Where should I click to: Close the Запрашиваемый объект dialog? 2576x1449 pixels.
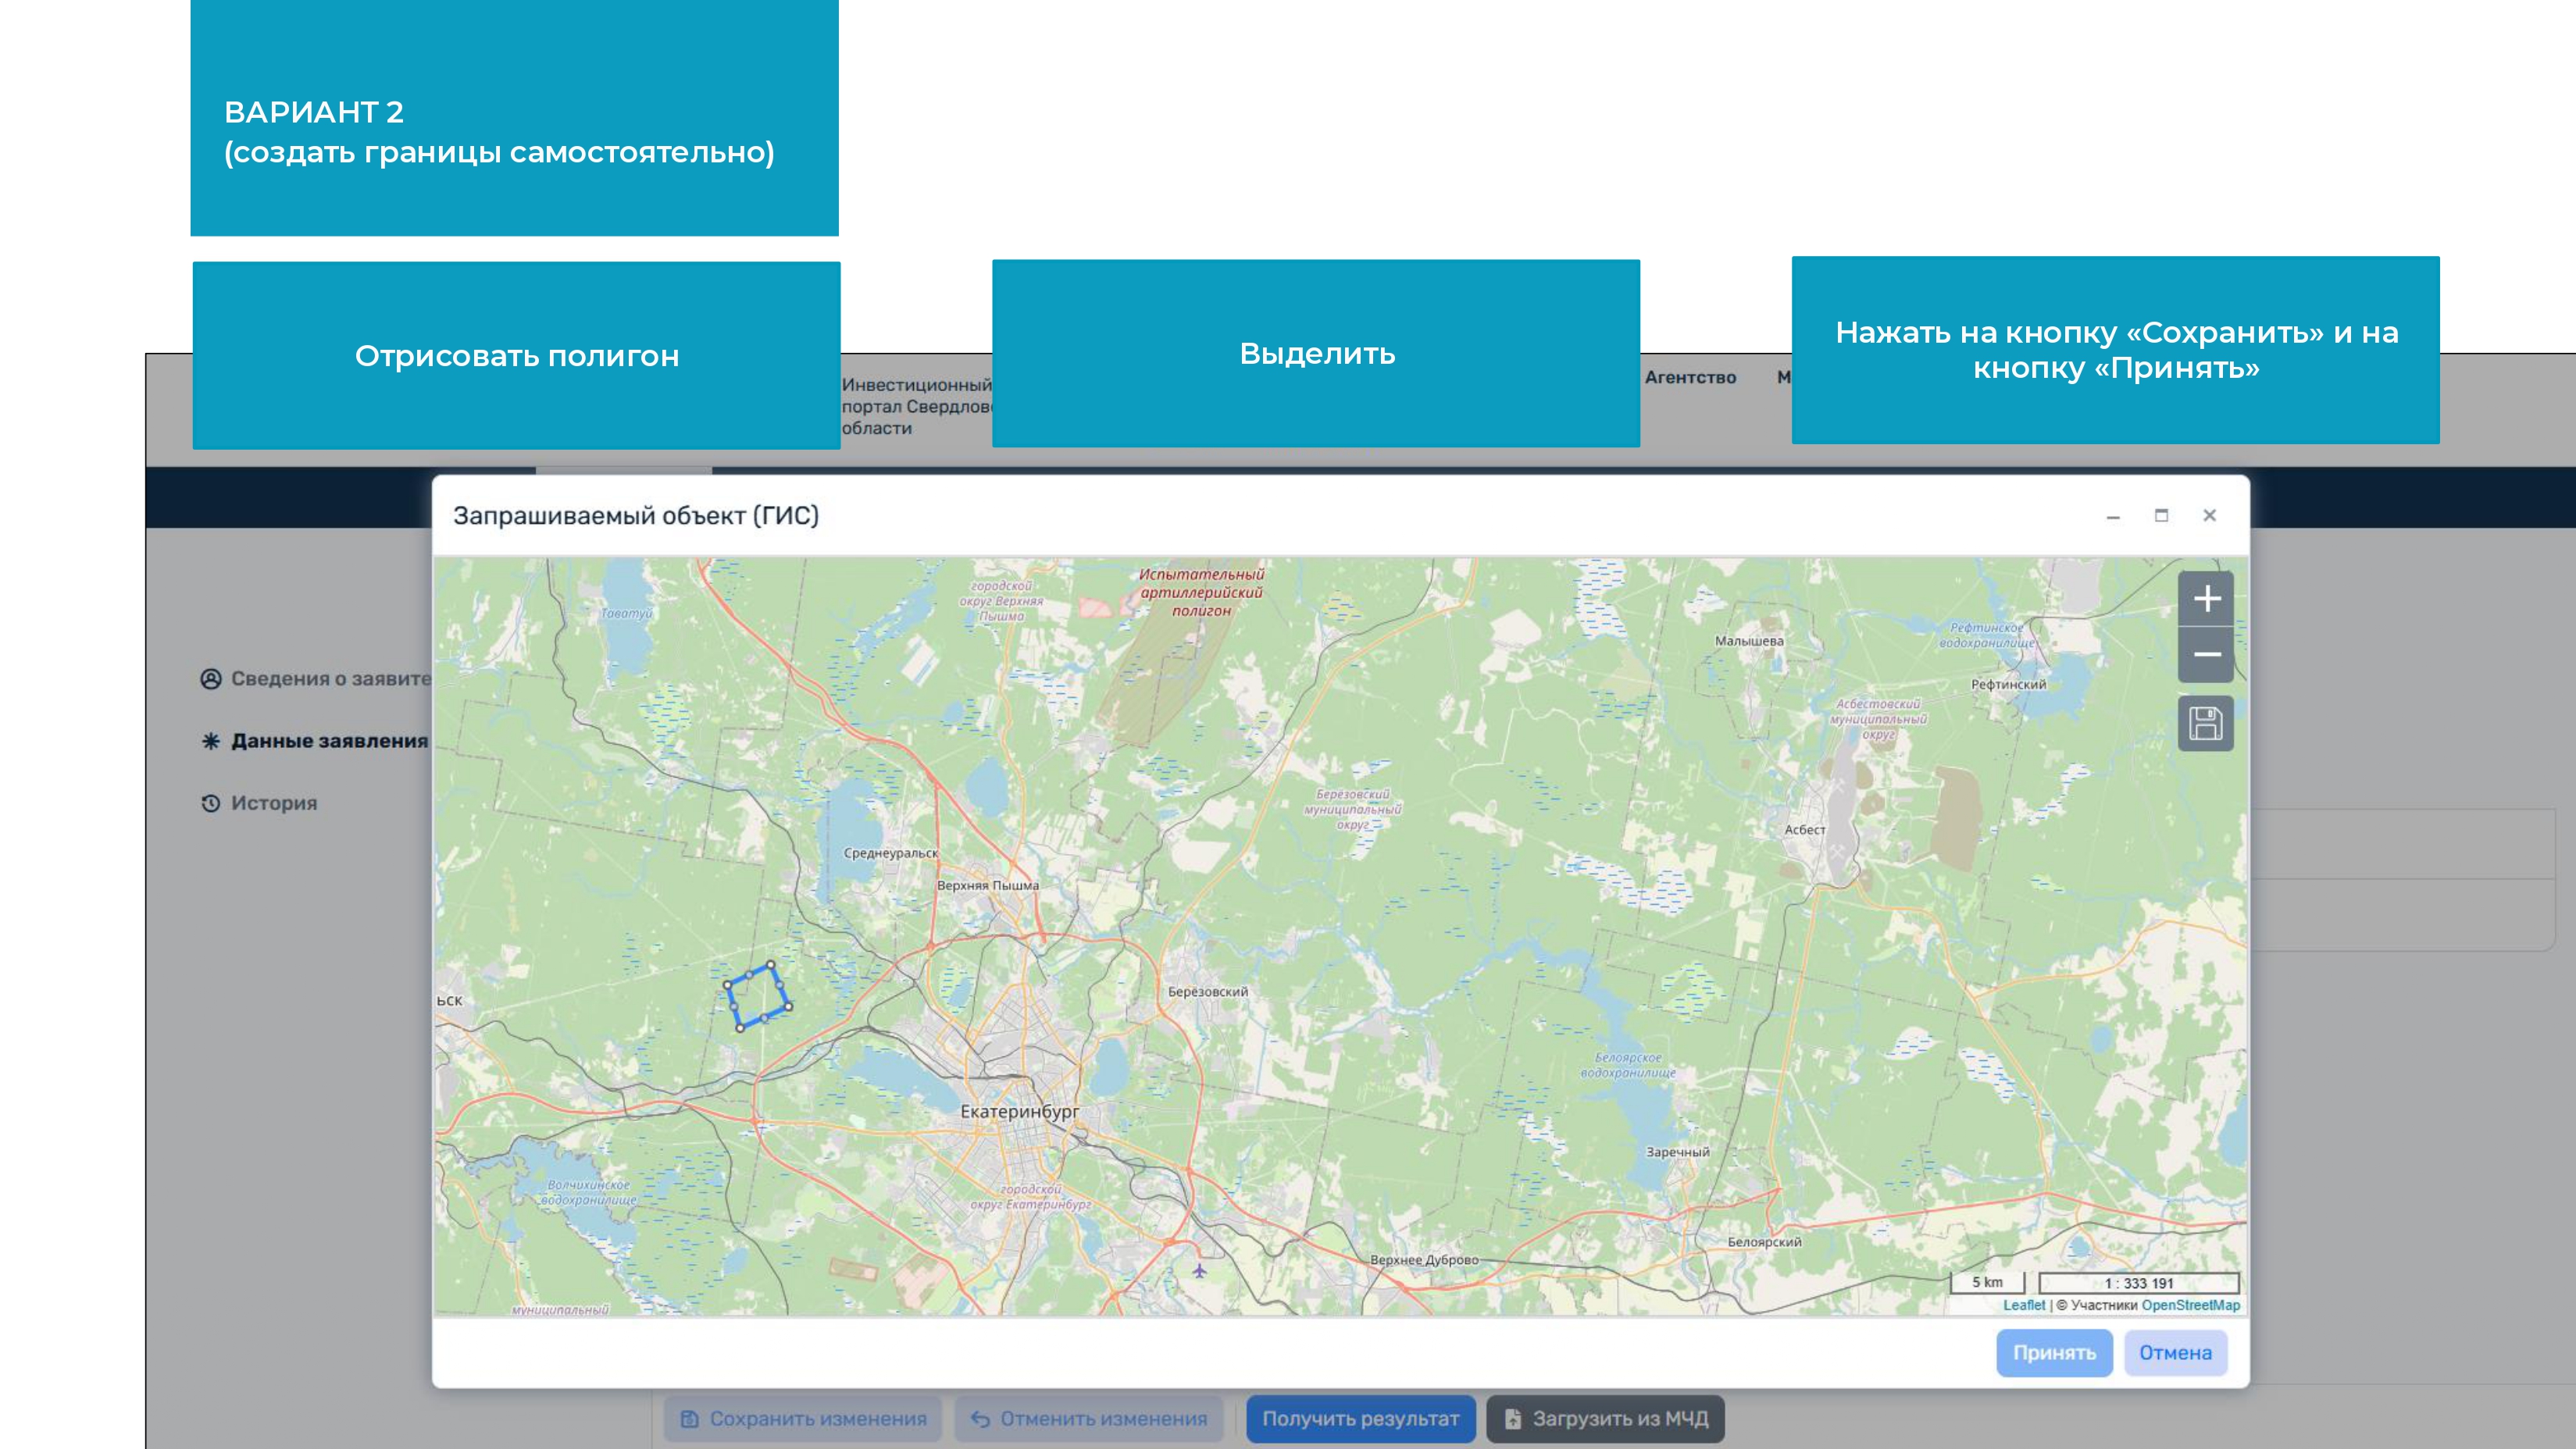point(2209,515)
